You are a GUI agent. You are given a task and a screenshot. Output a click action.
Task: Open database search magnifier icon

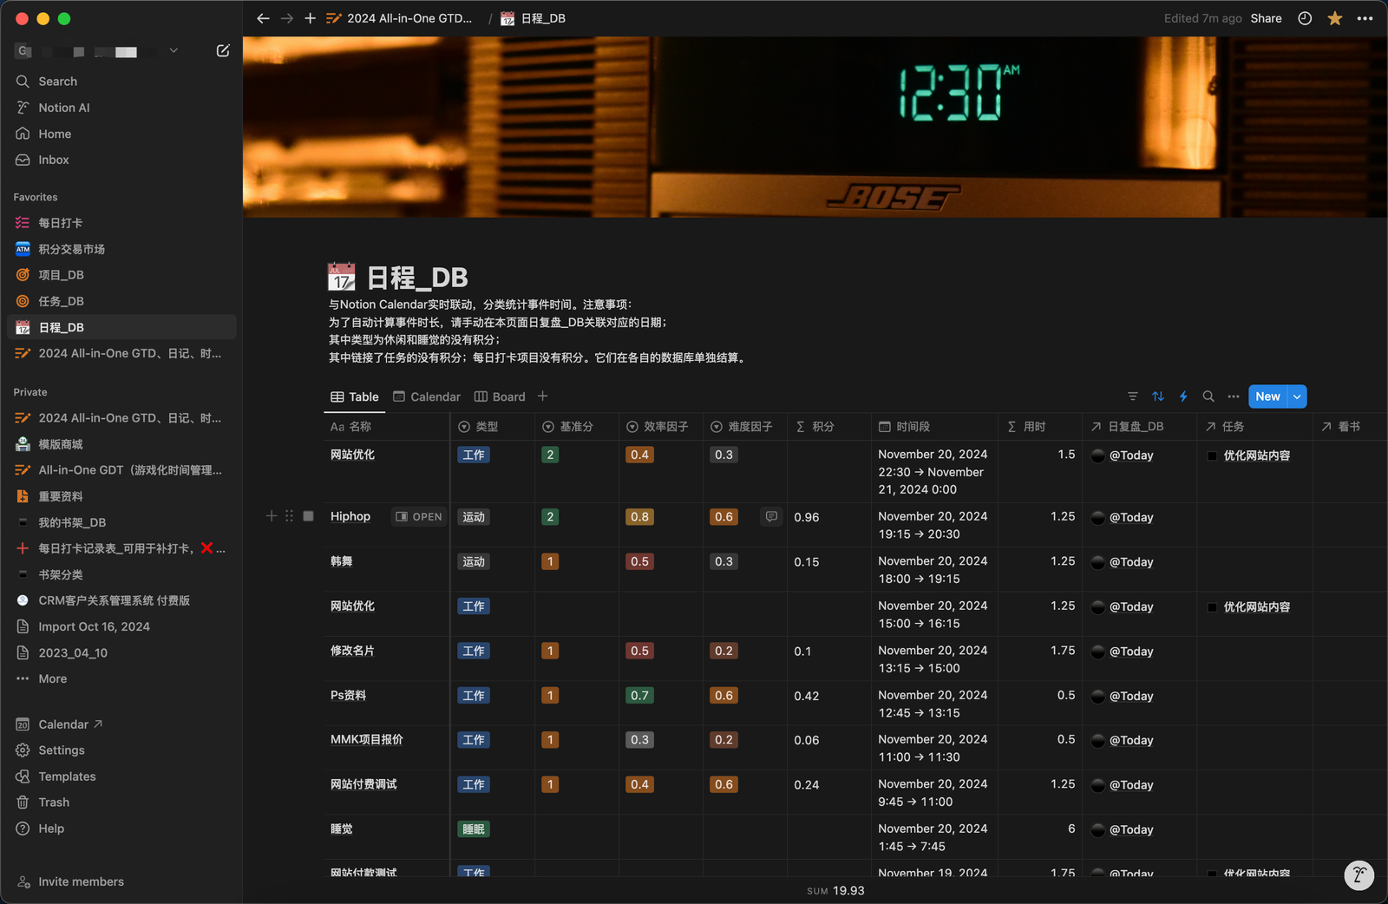1208,396
